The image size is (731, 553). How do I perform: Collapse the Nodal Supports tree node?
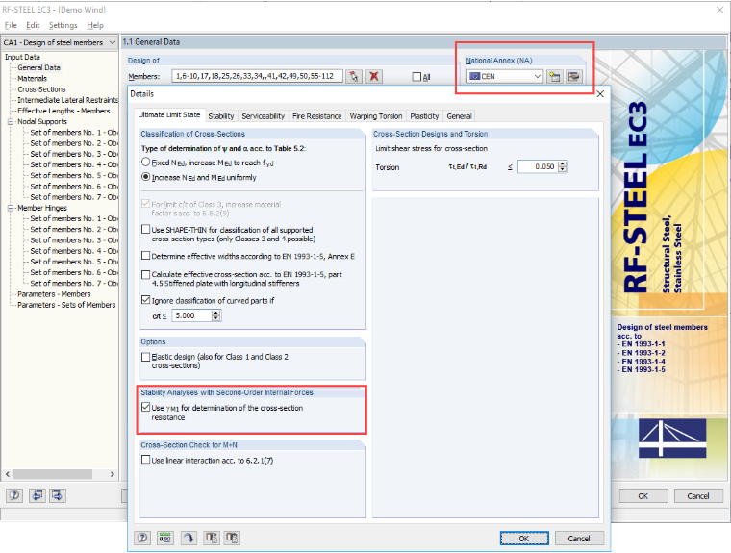click(11, 122)
